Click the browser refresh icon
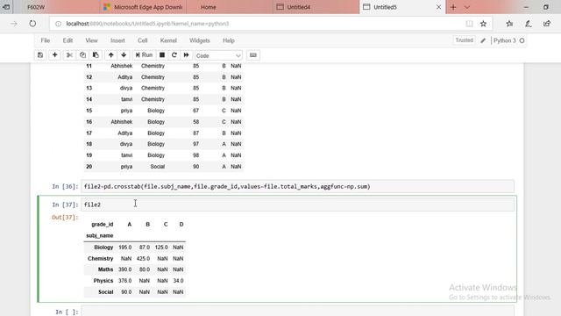Viewport: 561px width, 316px height. (x=32, y=24)
